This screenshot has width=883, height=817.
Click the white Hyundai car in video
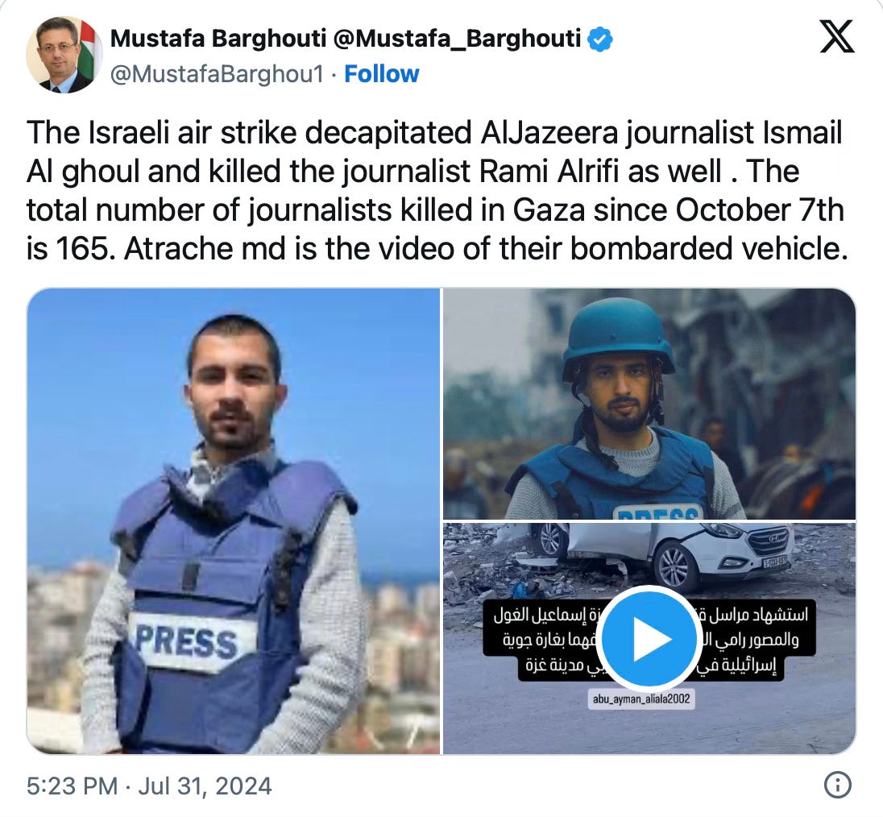663,552
